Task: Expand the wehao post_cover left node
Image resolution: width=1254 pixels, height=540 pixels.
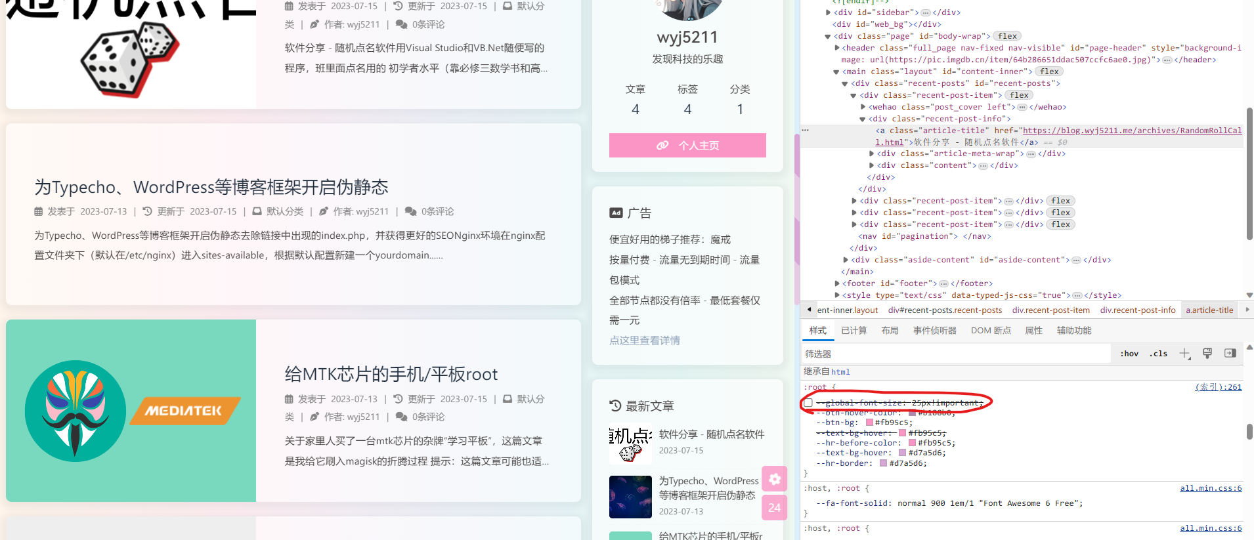Action: 863,107
